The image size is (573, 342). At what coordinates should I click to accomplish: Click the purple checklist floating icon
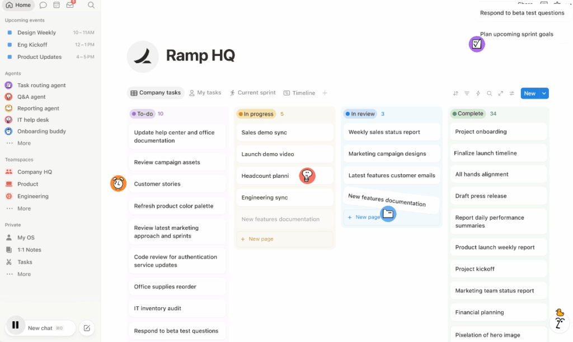click(x=477, y=44)
